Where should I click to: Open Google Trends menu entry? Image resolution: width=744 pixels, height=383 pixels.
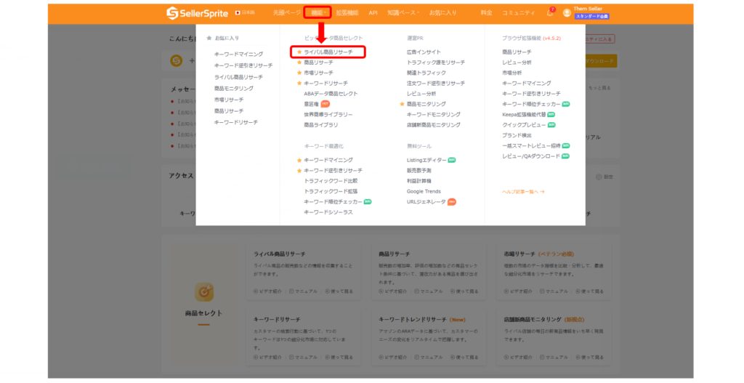pyautogui.click(x=424, y=191)
